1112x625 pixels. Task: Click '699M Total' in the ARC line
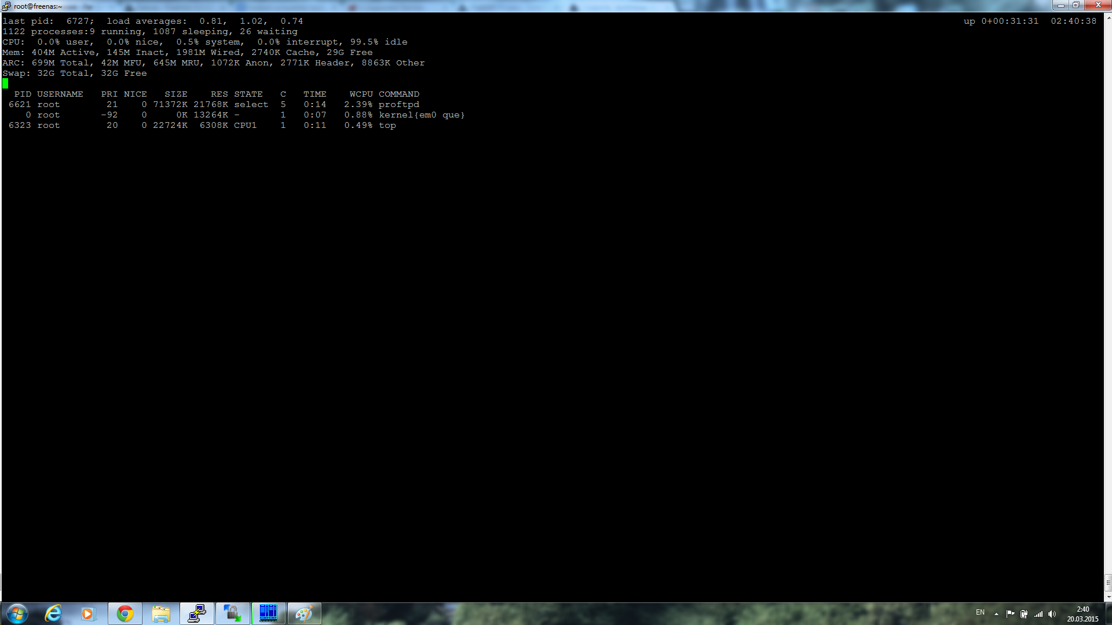[60, 63]
